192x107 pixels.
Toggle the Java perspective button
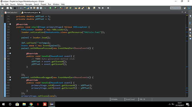coord(189,8)
